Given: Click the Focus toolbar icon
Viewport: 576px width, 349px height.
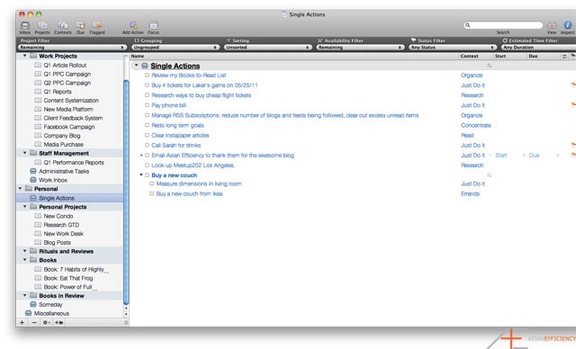Looking at the screenshot, I should point(154,25).
